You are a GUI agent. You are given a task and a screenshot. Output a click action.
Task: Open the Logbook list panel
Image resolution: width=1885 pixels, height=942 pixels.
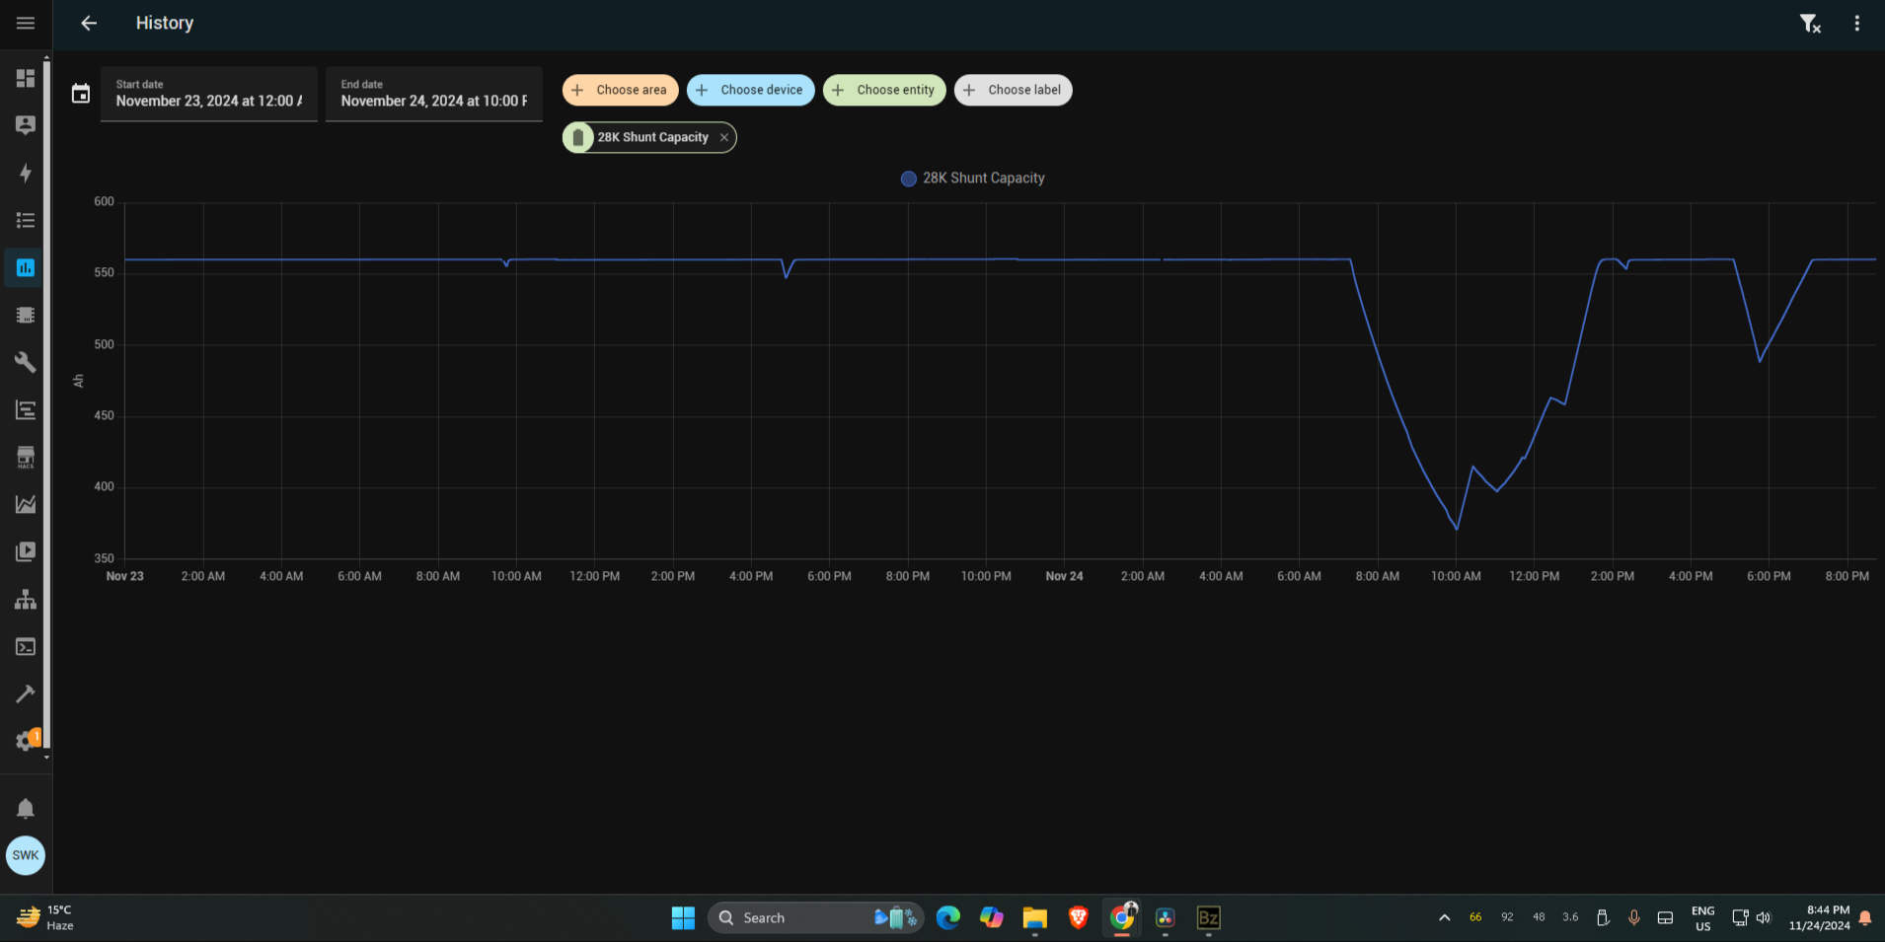click(26, 220)
